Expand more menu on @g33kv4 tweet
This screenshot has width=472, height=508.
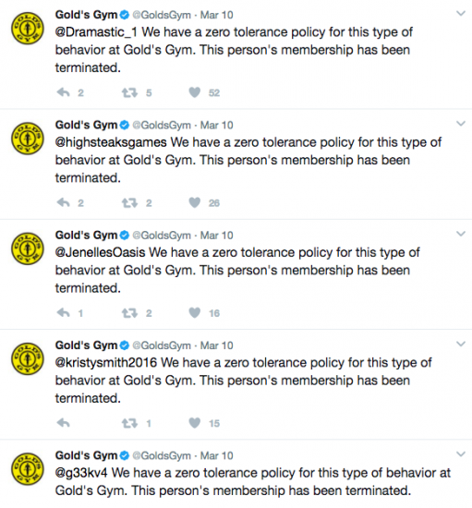(461, 454)
